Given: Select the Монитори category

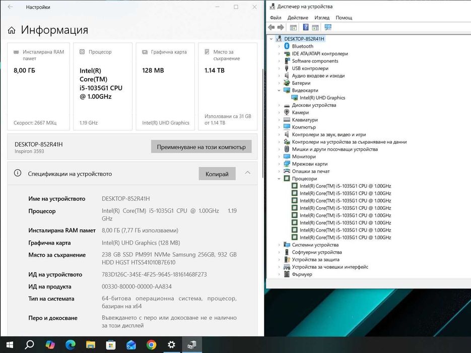Looking at the screenshot, I should coord(304,157).
